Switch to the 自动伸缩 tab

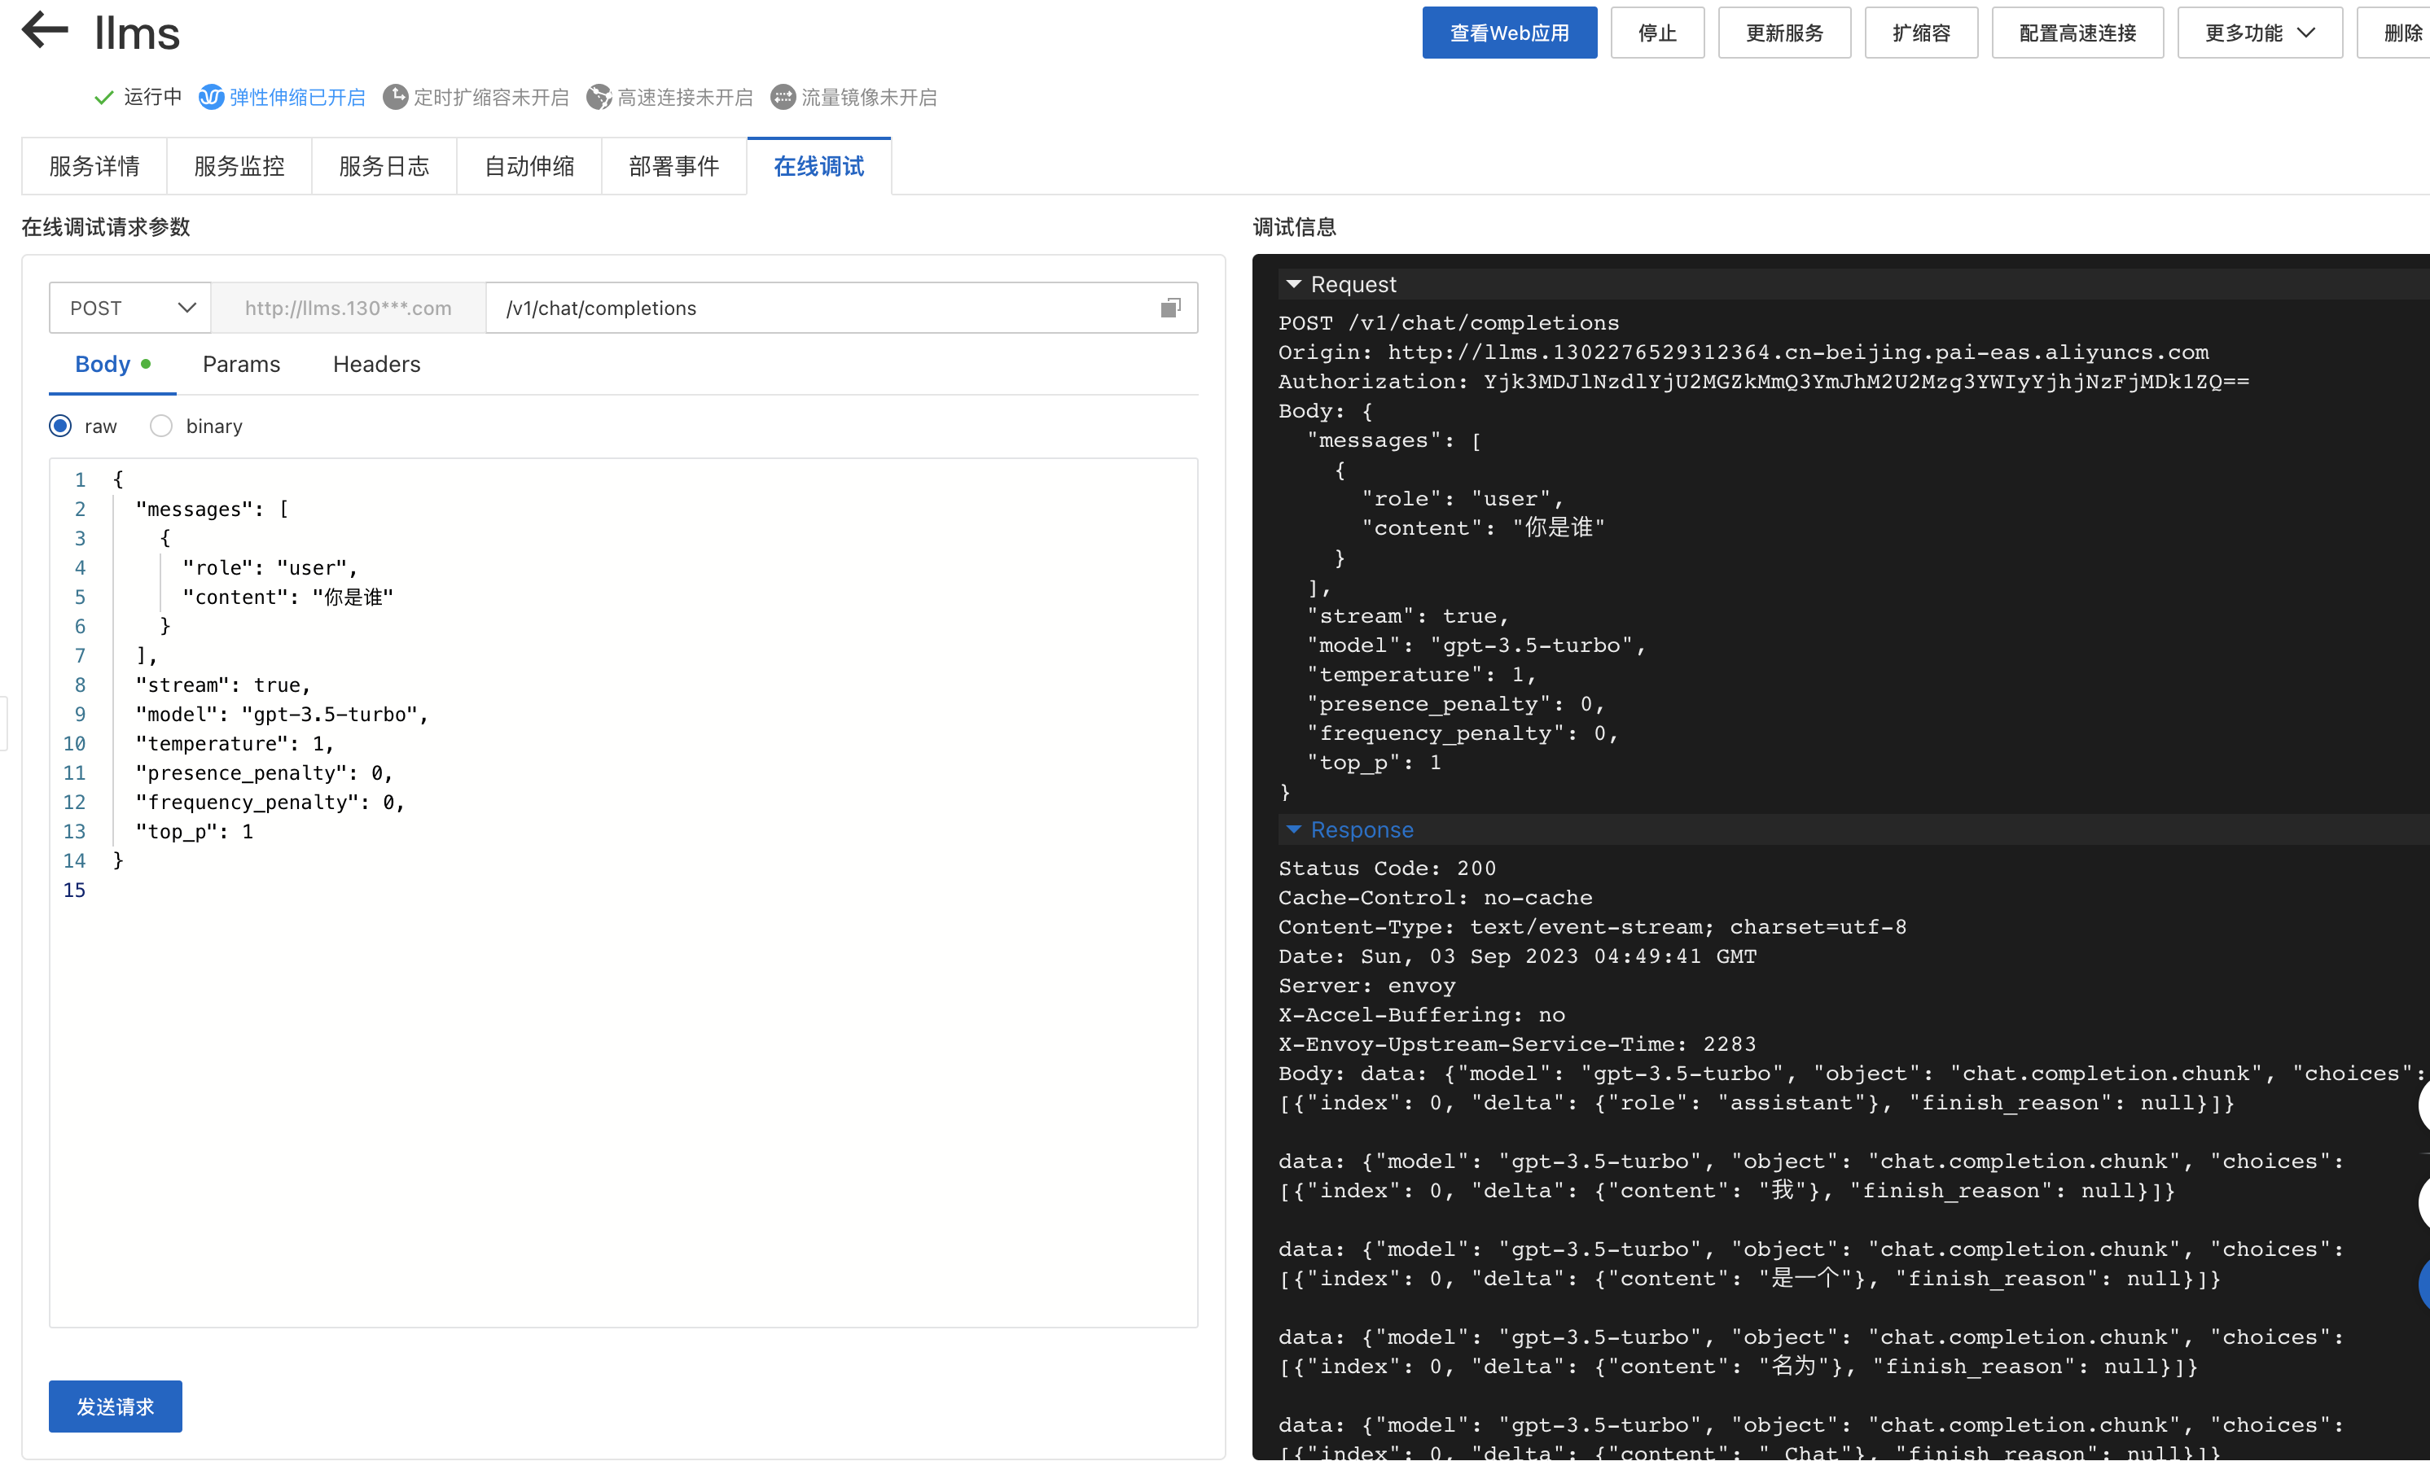[x=529, y=165]
